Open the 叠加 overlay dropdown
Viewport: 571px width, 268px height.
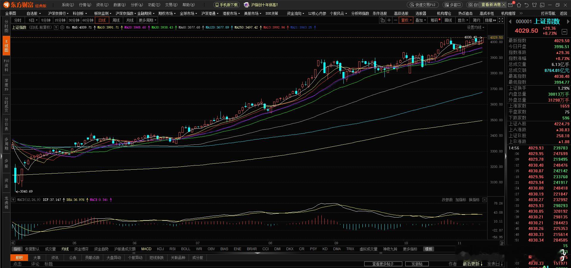tap(421, 20)
